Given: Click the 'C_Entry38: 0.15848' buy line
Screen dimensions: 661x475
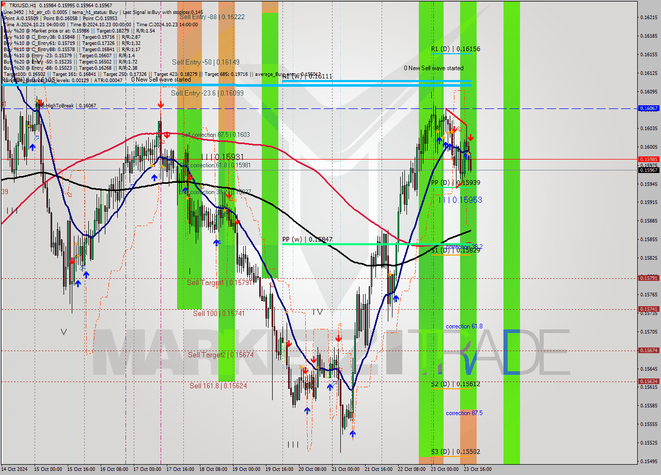Looking at the screenshot, I should 71,37.
